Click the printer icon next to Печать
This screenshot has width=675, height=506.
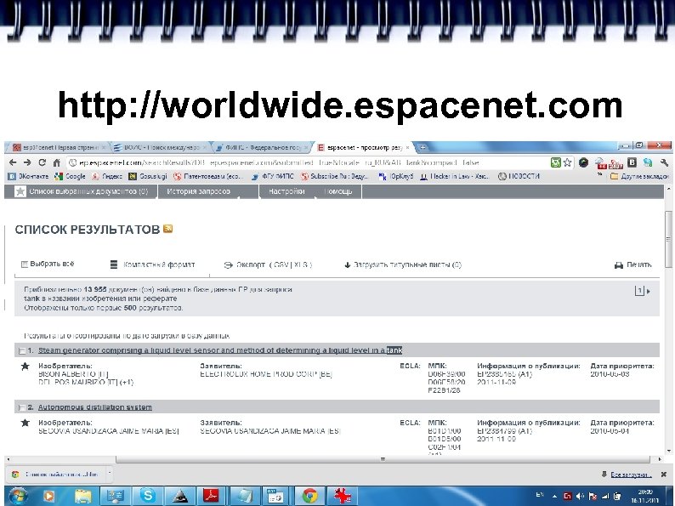click(x=619, y=265)
